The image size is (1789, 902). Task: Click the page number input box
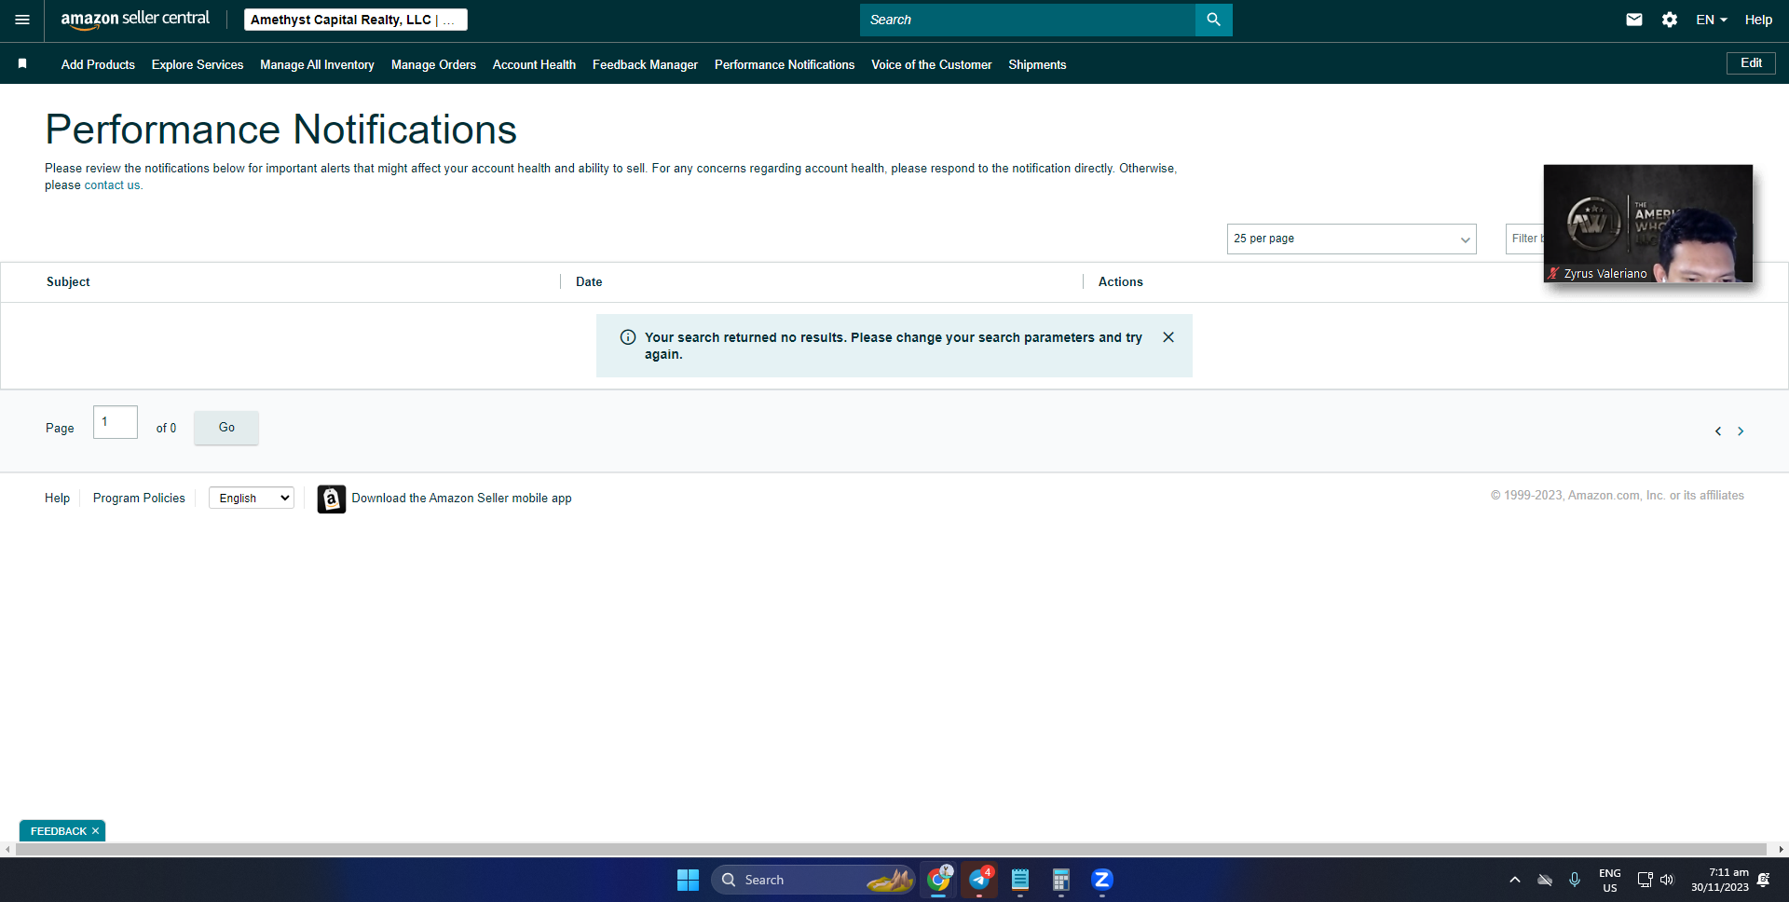[x=116, y=422]
